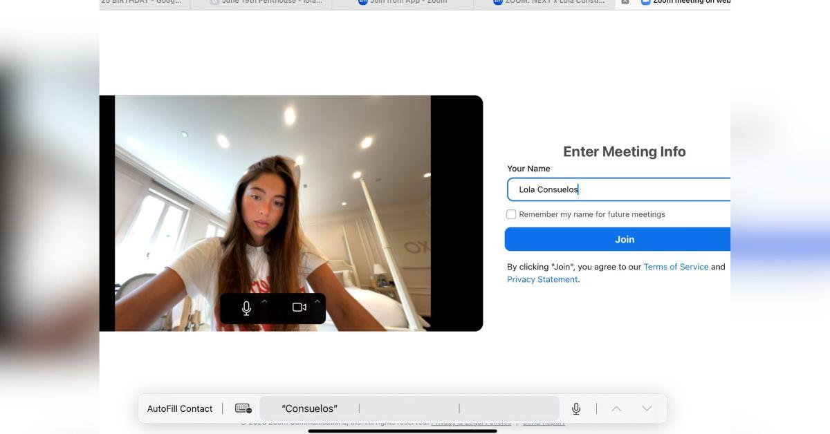The image size is (830, 434).
Task: Open the Terms of Service link
Action: [676, 267]
